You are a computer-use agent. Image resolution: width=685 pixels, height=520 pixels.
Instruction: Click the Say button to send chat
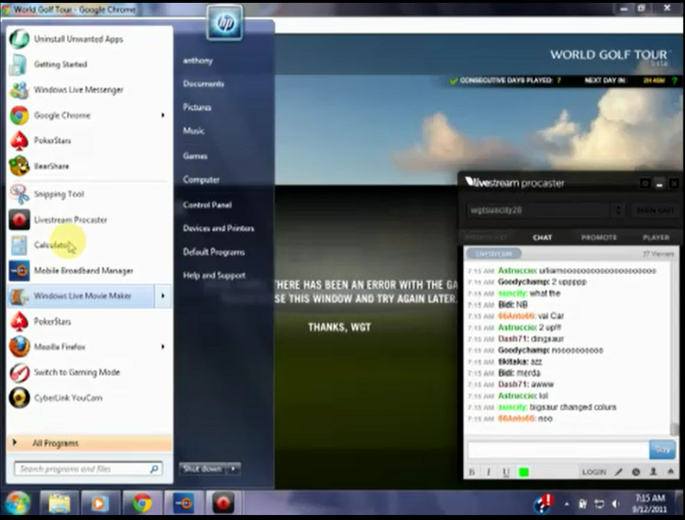pyautogui.click(x=662, y=450)
